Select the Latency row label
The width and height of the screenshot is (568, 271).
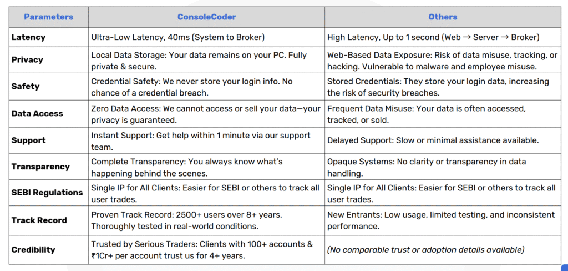[x=28, y=37]
